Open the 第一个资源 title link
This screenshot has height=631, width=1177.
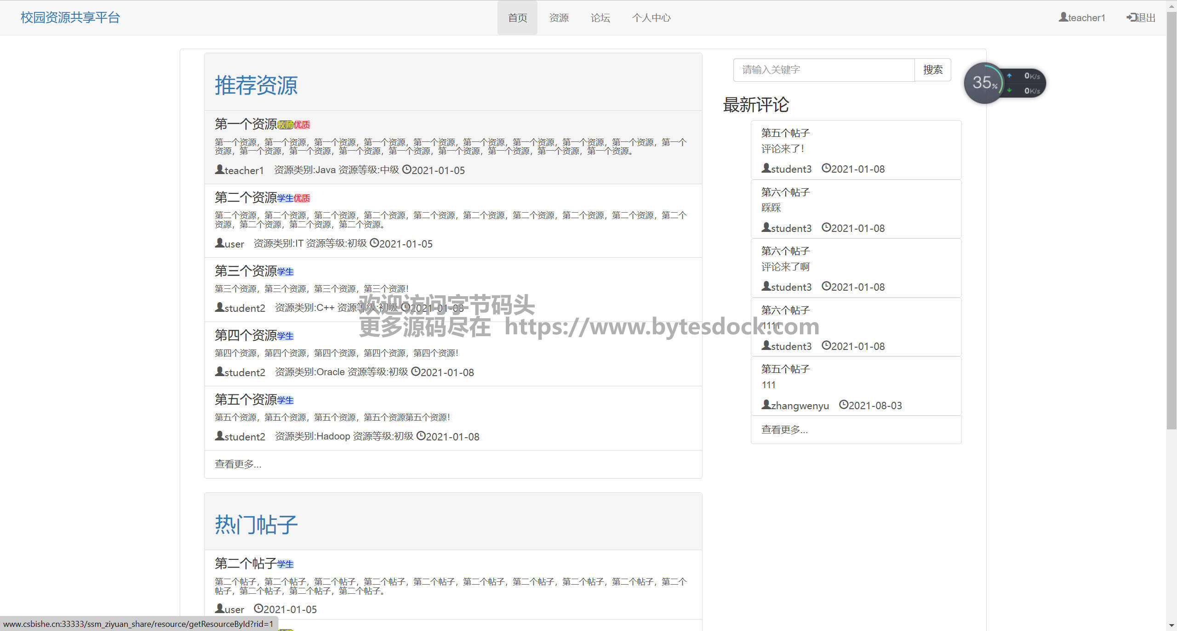click(x=246, y=124)
